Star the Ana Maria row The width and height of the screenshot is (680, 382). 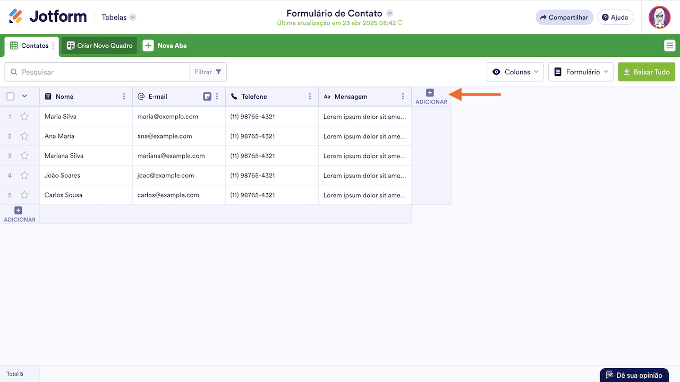pyautogui.click(x=24, y=136)
